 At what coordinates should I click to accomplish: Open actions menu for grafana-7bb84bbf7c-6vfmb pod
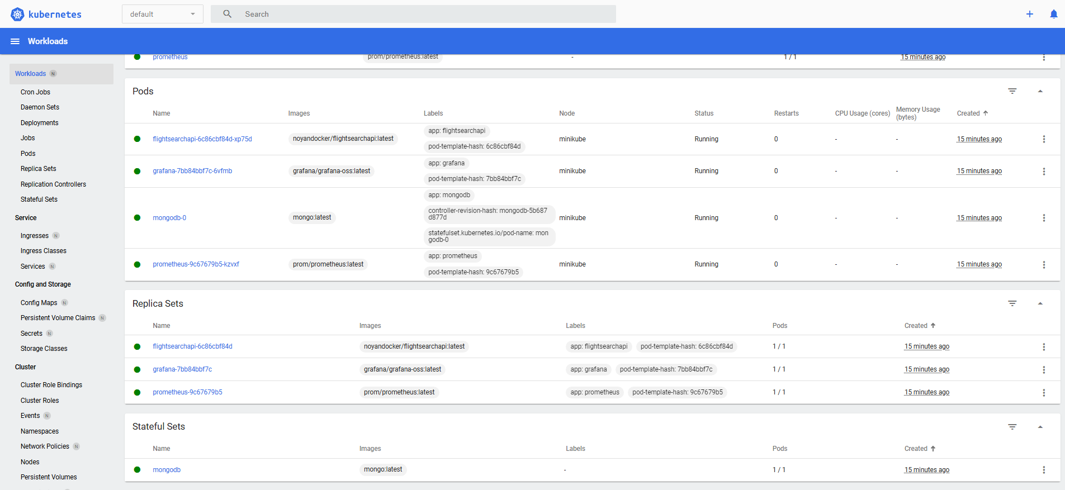[1044, 172]
